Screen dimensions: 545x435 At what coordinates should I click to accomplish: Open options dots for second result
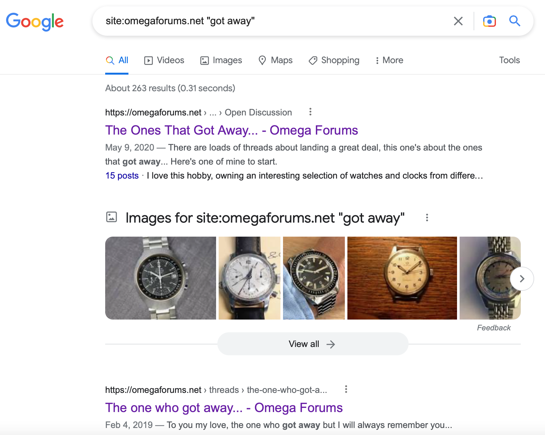point(346,389)
